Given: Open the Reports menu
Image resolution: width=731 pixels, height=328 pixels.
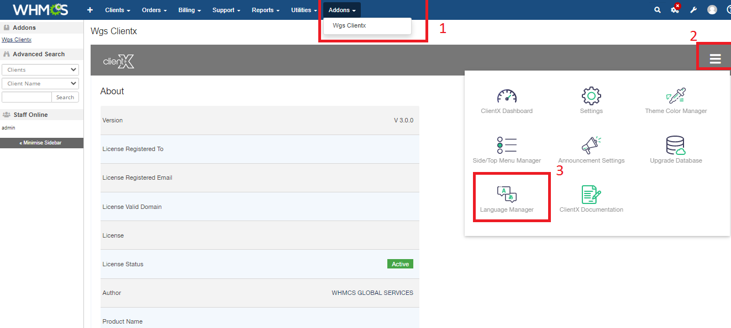Looking at the screenshot, I should (265, 10).
